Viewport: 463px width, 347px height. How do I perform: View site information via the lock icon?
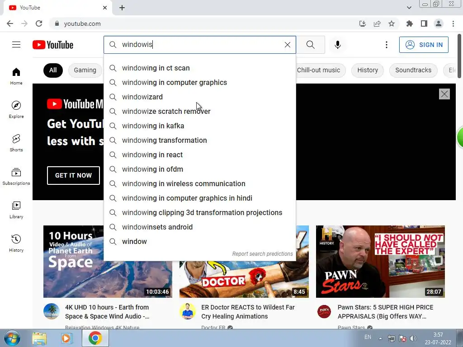[x=57, y=23]
